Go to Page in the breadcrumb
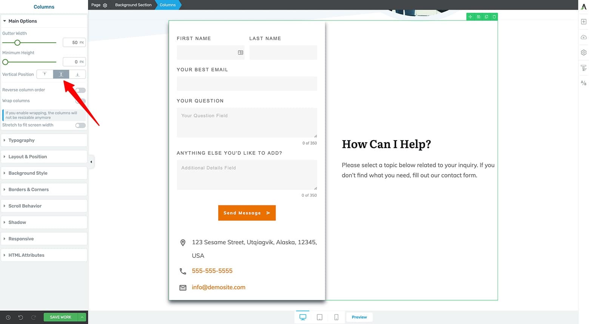 (x=96, y=5)
